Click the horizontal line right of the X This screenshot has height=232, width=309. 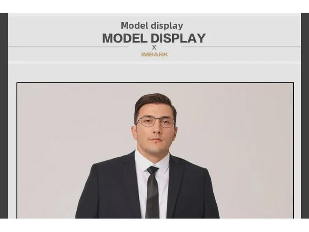click(x=241, y=47)
